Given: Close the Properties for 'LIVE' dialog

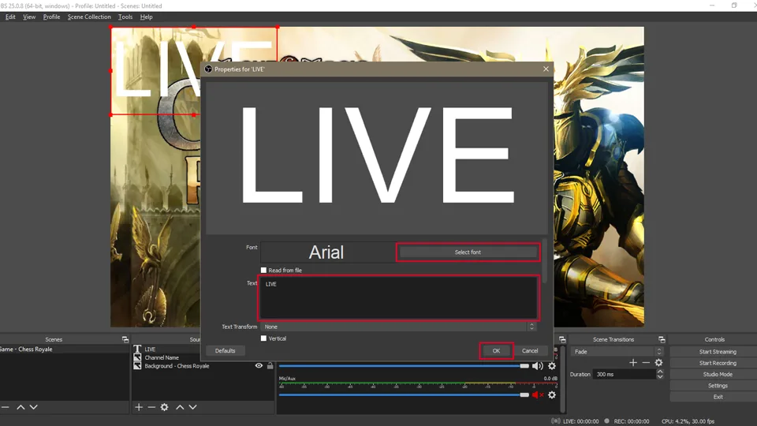Looking at the screenshot, I should (546, 69).
